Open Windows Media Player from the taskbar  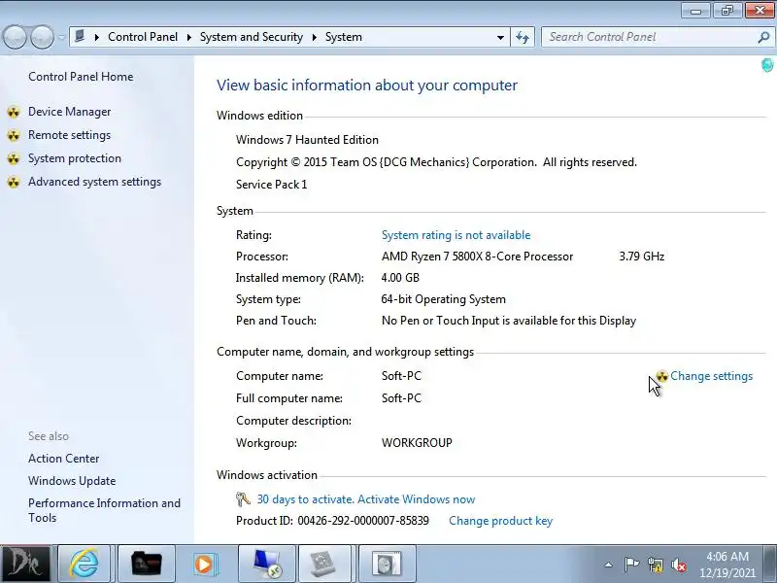[204, 564]
